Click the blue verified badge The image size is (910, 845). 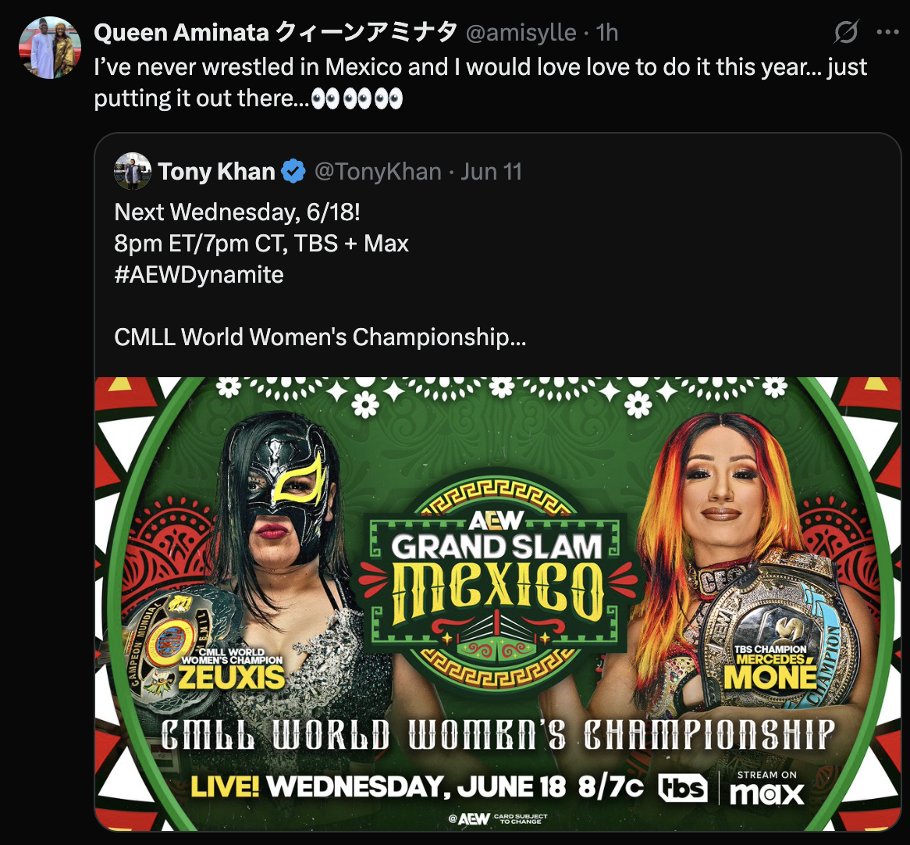(x=293, y=172)
